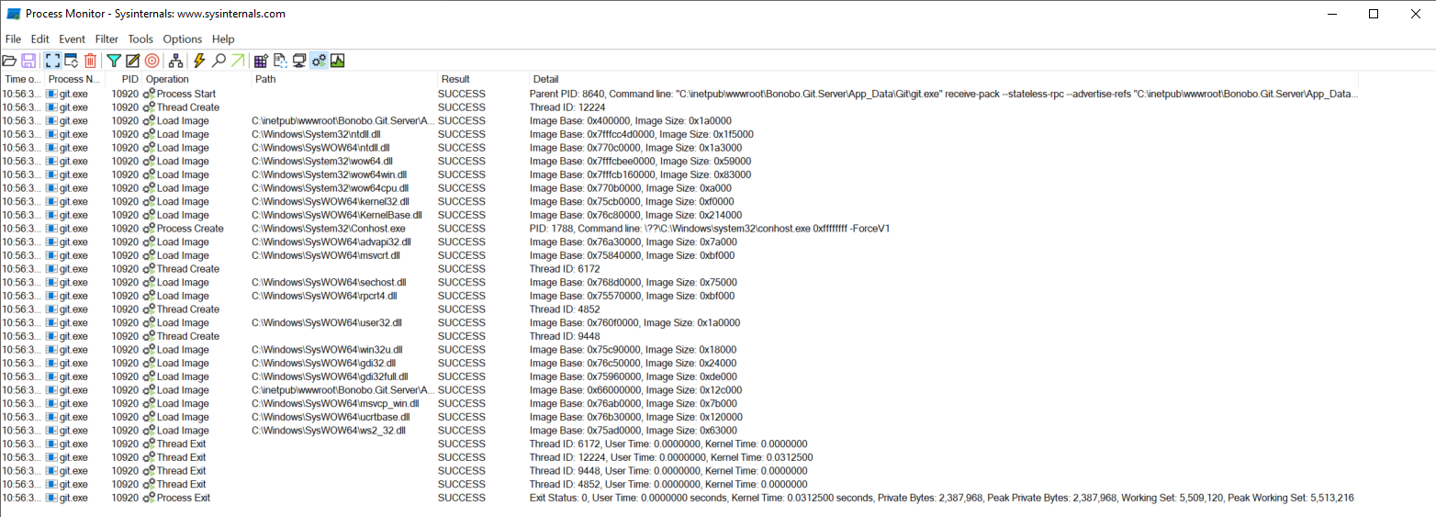Toggle Show Registry Activity icon
Image resolution: width=1436 pixels, height=517 pixels.
(261, 61)
